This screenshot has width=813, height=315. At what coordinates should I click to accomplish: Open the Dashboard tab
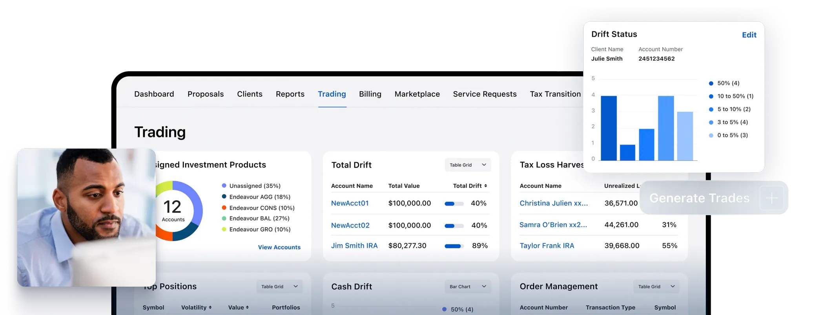[x=154, y=94]
